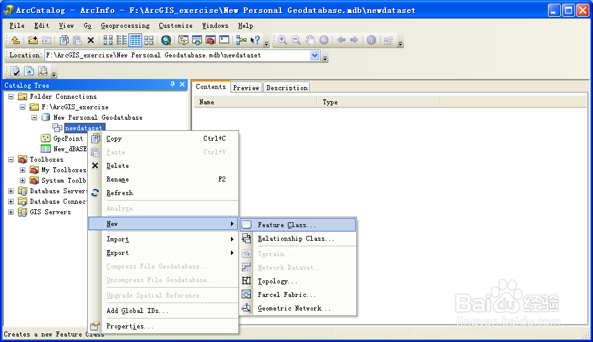
Task: Expand the GIS Servers node
Action: coord(11,212)
